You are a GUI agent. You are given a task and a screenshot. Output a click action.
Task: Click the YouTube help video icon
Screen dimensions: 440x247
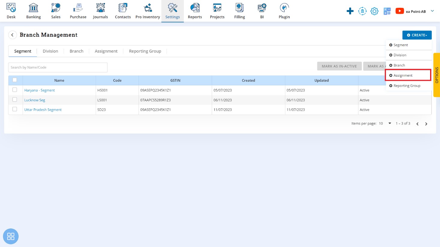[400, 11]
